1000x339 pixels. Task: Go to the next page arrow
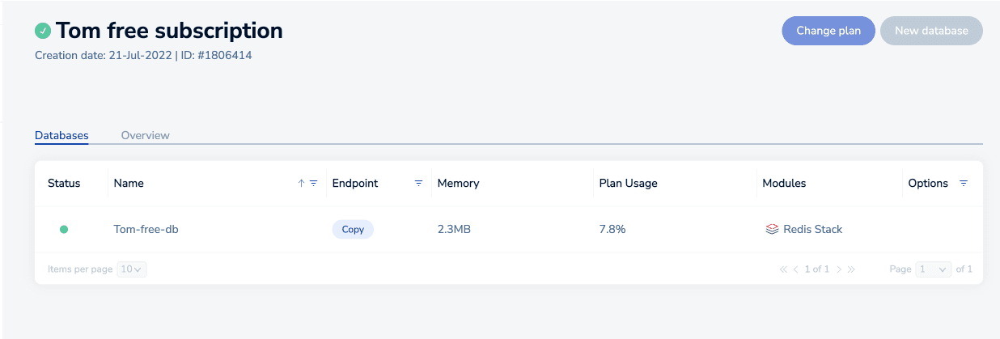click(839, 269)
